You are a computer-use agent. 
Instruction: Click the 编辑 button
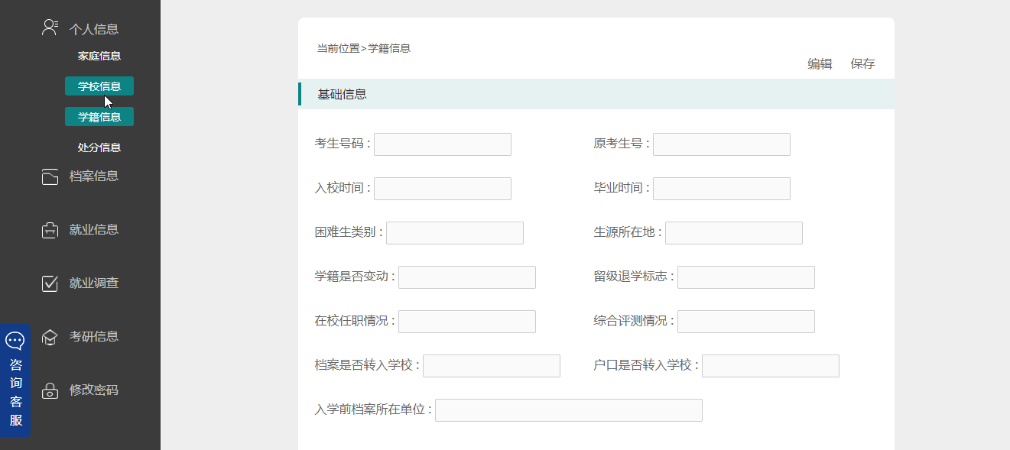[820, 64]
